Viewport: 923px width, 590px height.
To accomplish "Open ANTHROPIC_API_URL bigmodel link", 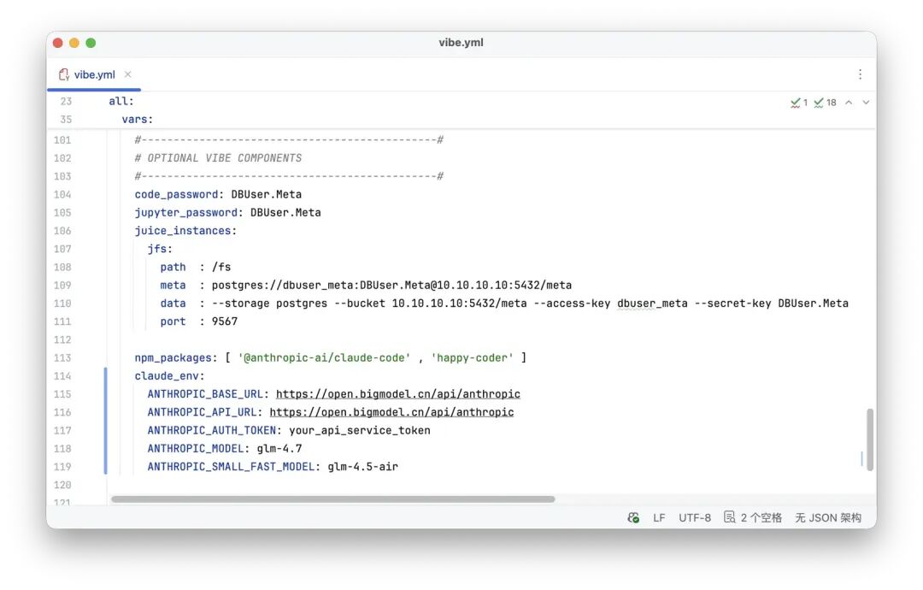I will coord(391,412).
